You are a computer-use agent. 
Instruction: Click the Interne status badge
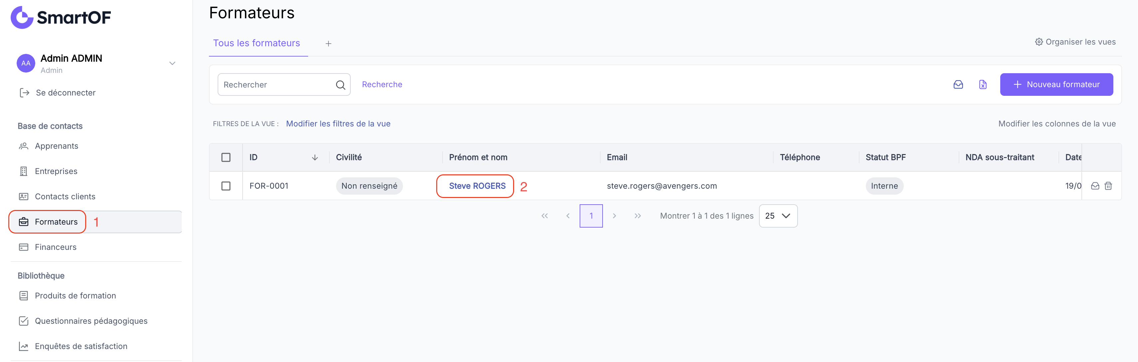point(884,186)
